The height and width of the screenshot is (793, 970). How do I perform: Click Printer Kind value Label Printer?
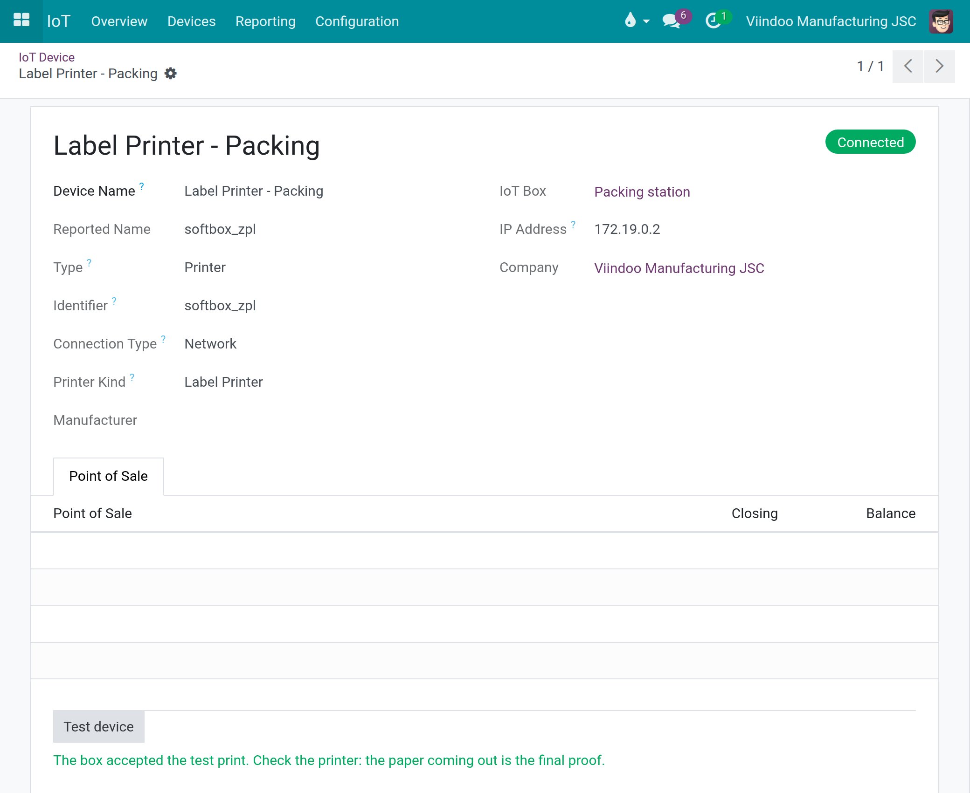click(224, 382)
